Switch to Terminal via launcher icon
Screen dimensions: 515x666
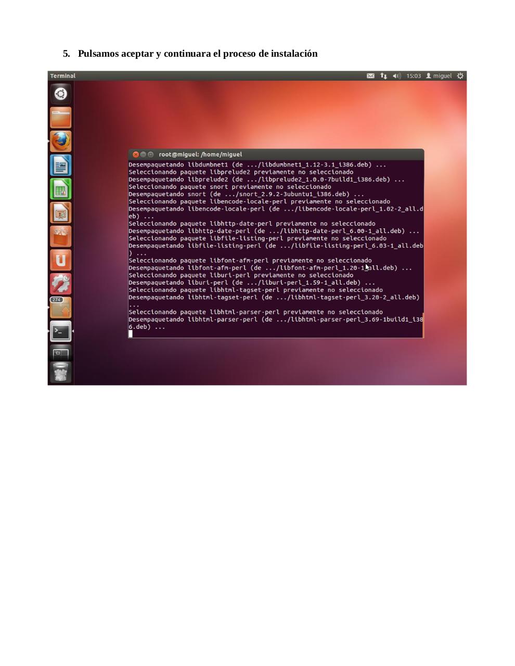click(x=60, y=331)
